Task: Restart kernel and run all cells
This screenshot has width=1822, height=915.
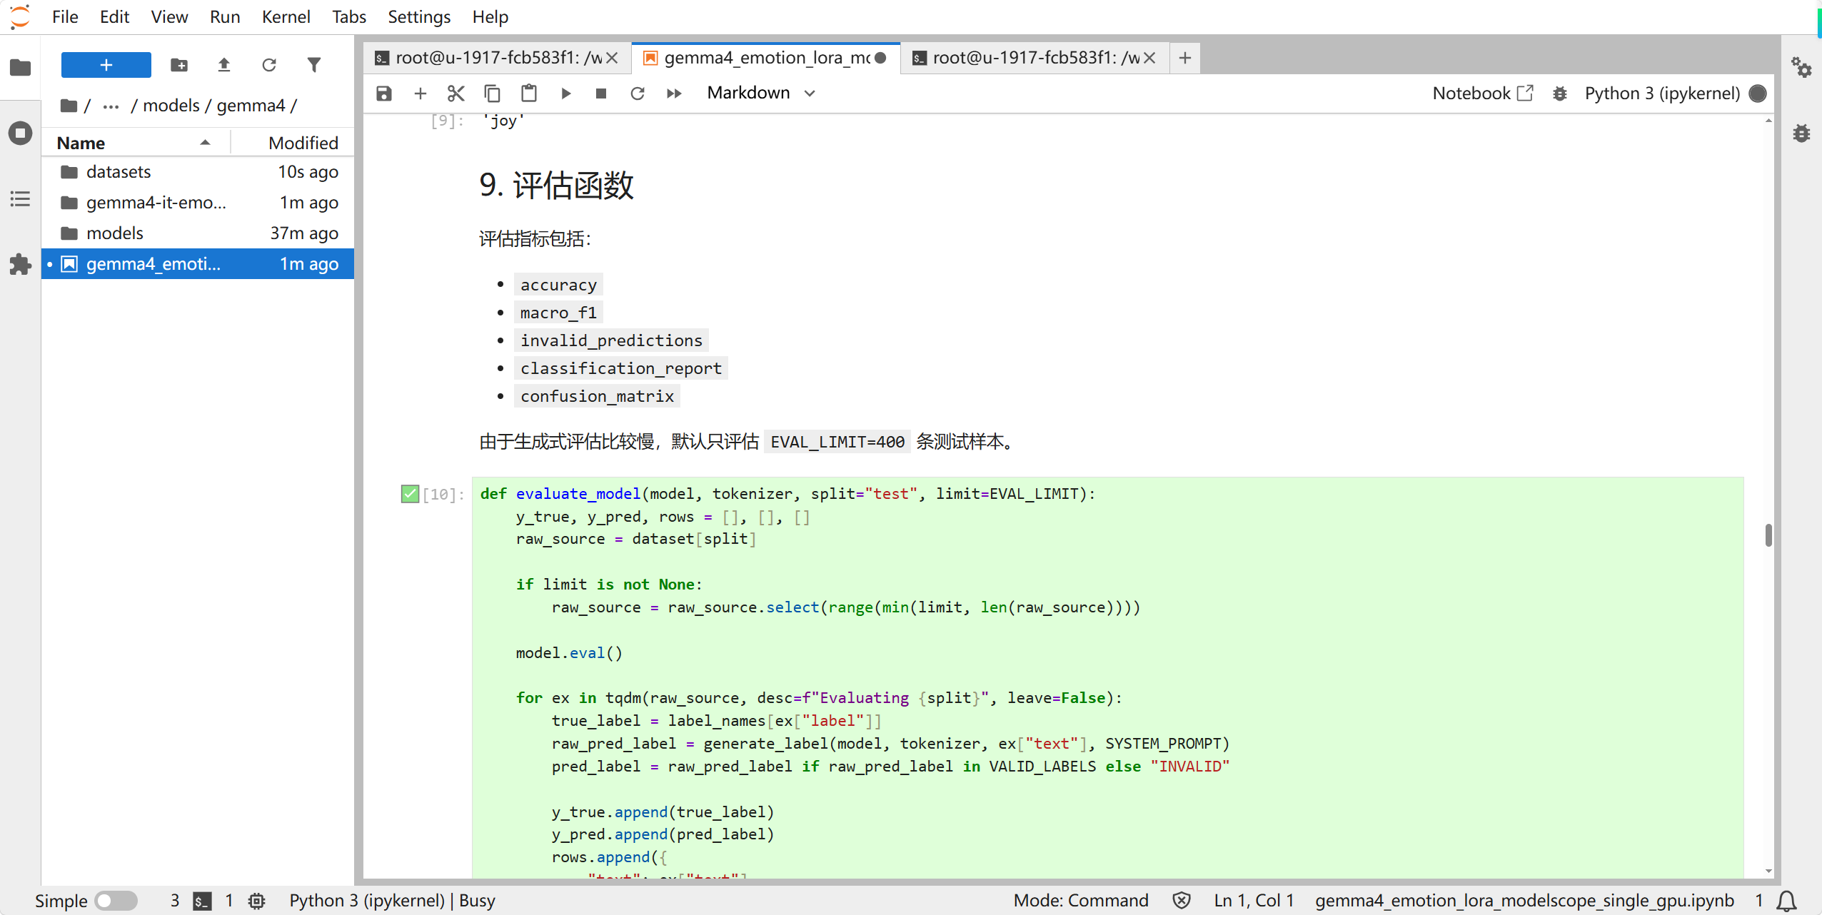Action: (x=674, y=93)
